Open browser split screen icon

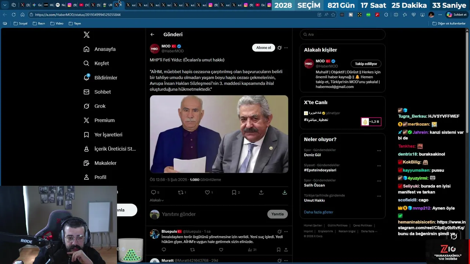(x=396, y=15)
